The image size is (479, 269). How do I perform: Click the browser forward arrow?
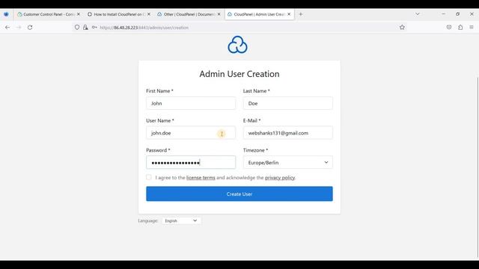pos(19,28)
